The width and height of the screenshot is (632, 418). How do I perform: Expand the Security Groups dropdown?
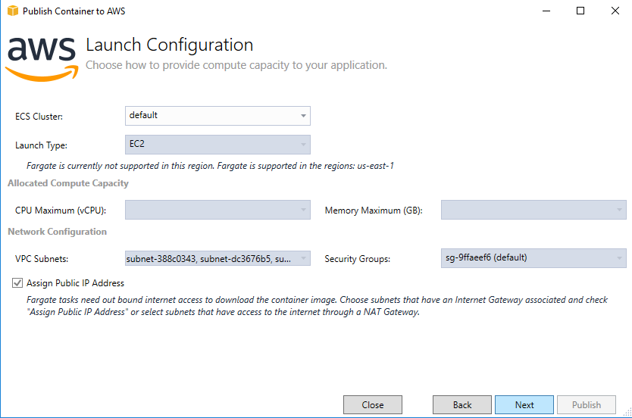533,258
